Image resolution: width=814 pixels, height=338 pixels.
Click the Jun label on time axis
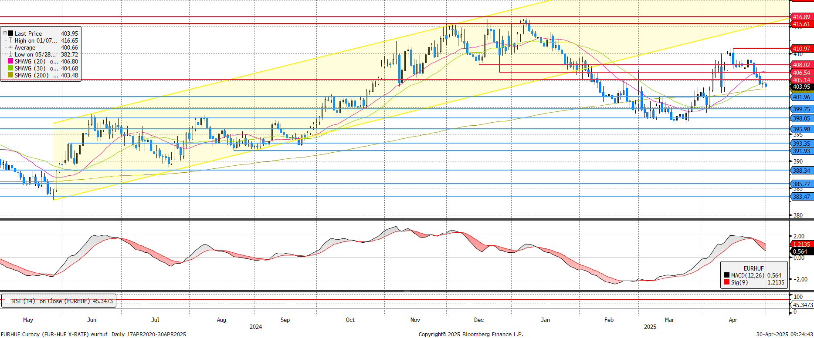[x=92, y=320]
